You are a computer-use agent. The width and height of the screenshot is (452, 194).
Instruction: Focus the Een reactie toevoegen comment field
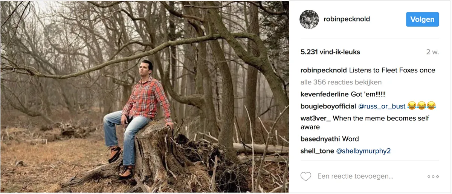(355, 176)
